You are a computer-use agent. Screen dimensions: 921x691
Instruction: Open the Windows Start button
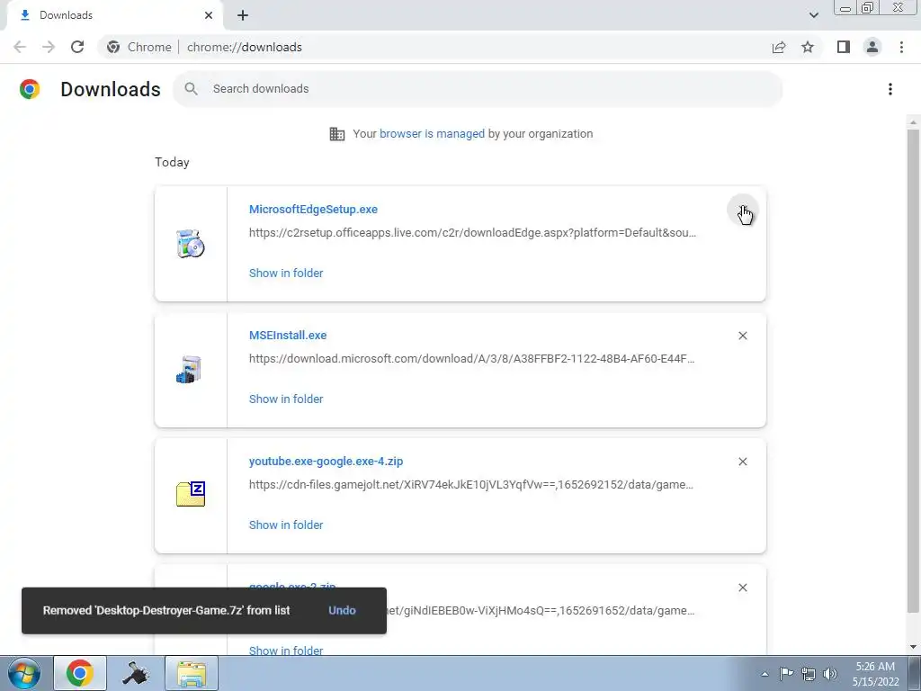[x=24, y=673]
